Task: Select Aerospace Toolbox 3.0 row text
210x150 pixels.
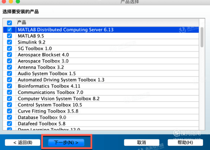Action: [43, 61]
